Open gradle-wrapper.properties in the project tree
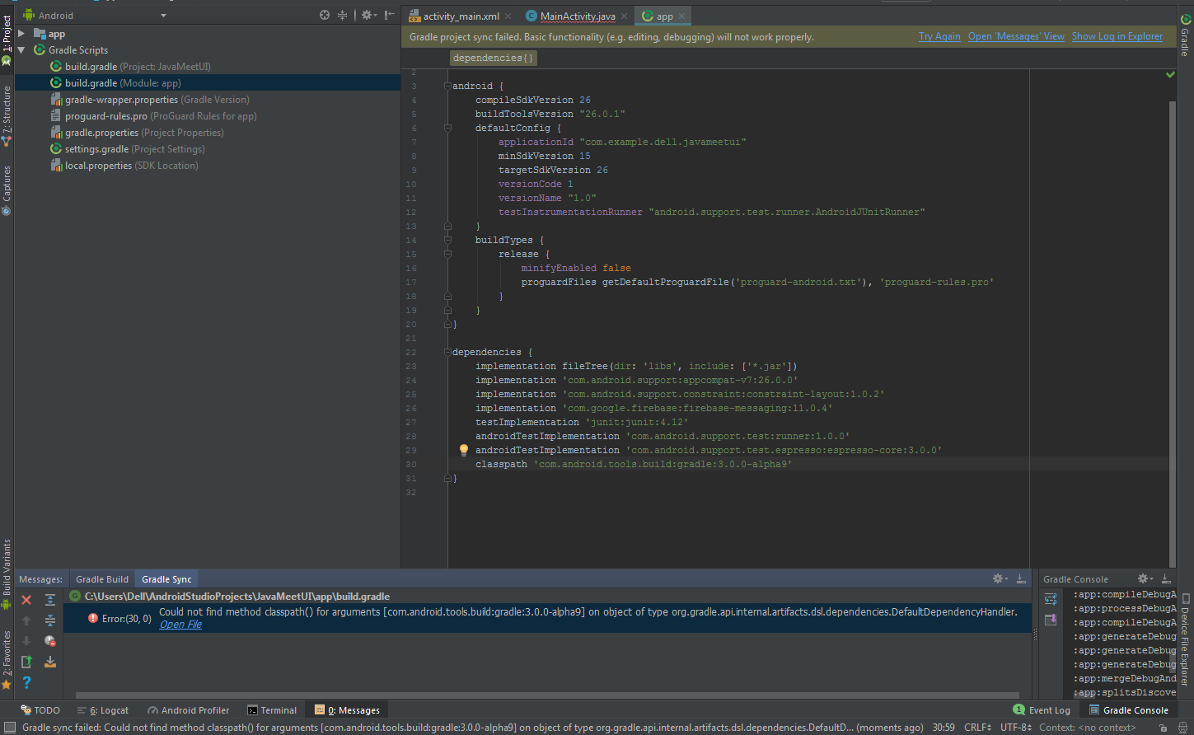The image size is (1194, 735). [121, 100]
